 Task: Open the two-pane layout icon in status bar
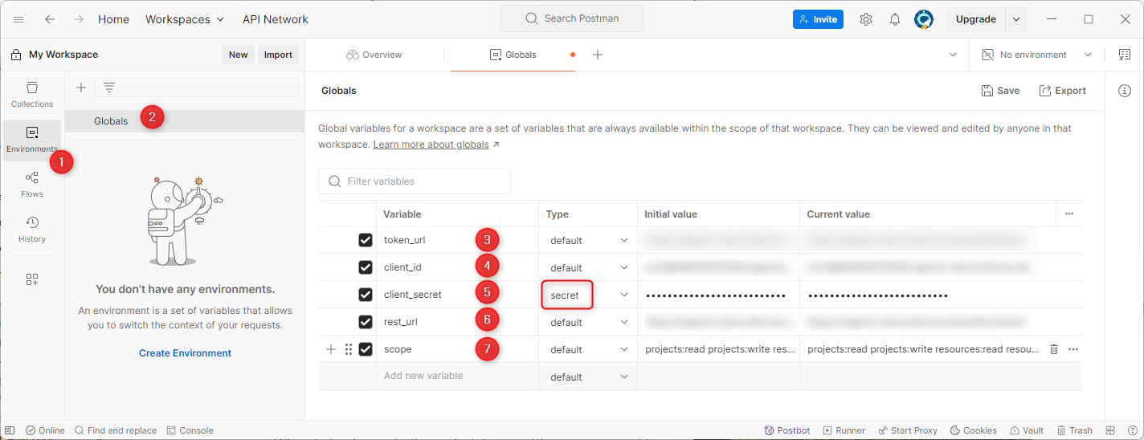coord(1110,430)
